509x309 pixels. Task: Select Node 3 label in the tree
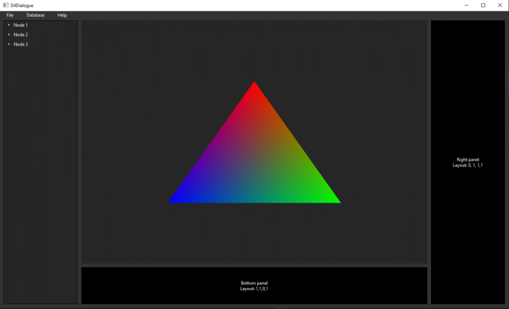(20, 45)
